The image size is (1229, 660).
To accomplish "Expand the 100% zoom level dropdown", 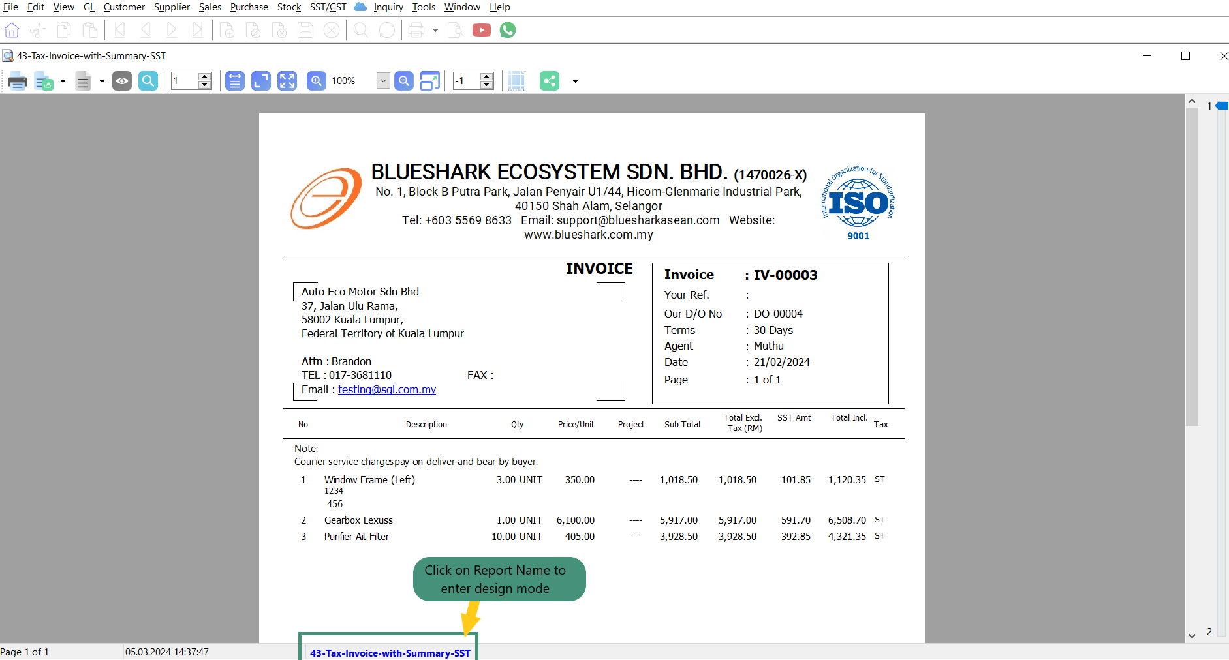I will point(383,81).
